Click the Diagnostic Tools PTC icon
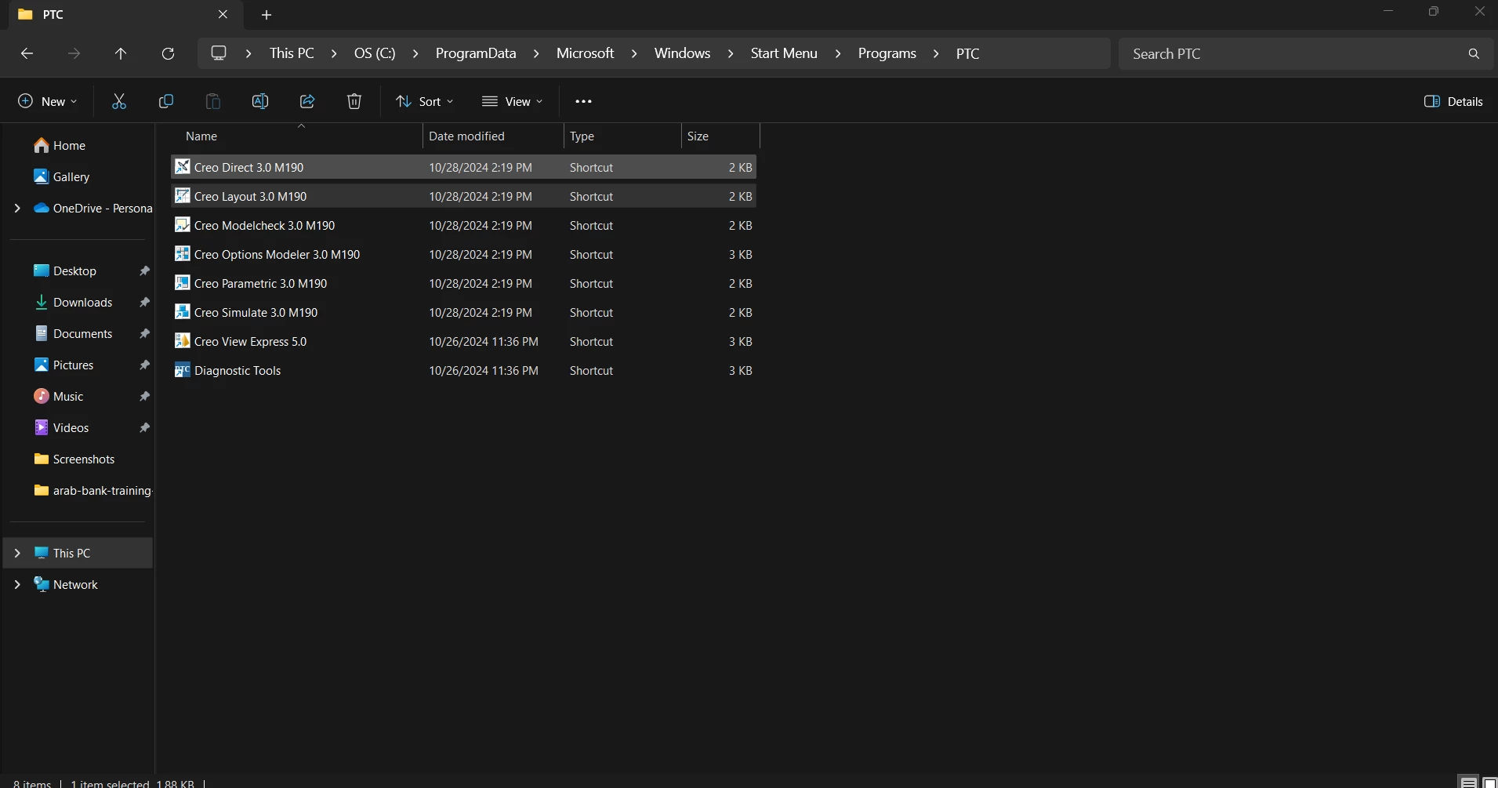Screen dimensions: 1498x788 (x=182, y=369)
